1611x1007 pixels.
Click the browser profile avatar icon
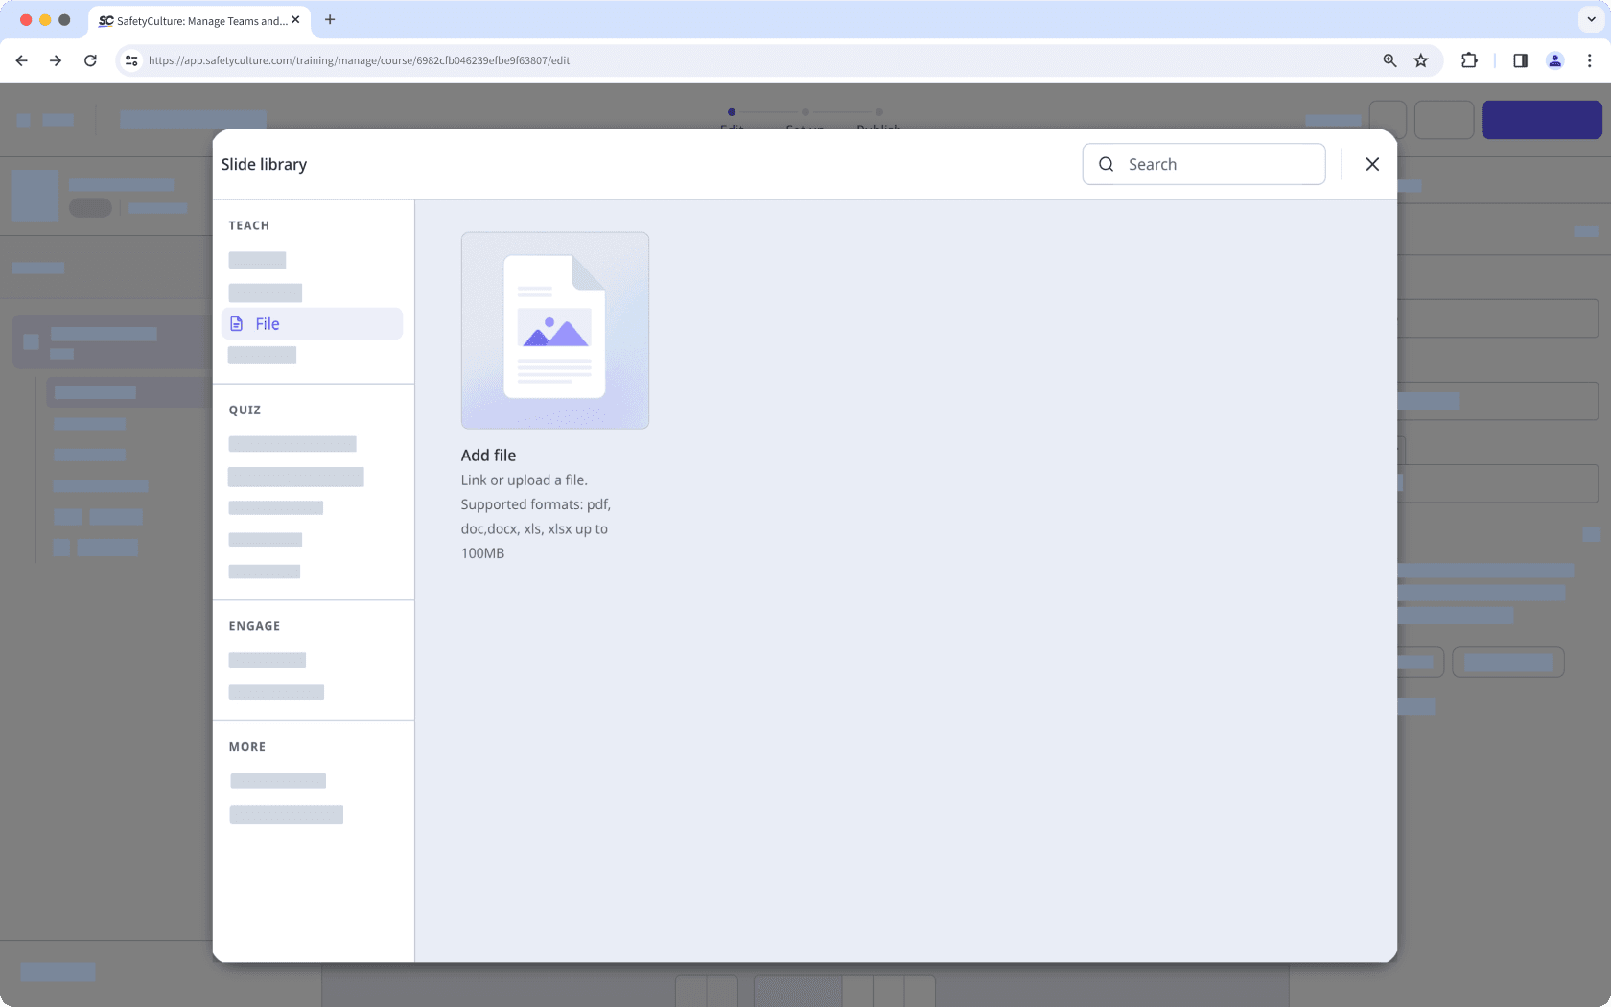pyautogui.click(x=1554, y=59)
